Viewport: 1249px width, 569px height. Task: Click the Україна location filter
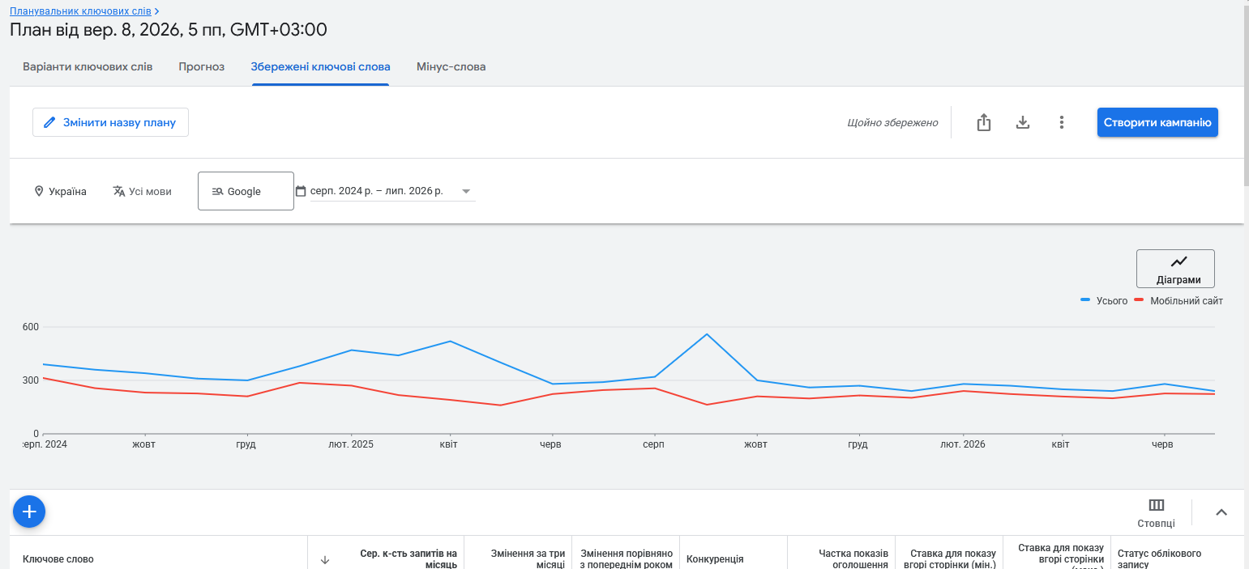pos(60,191)
